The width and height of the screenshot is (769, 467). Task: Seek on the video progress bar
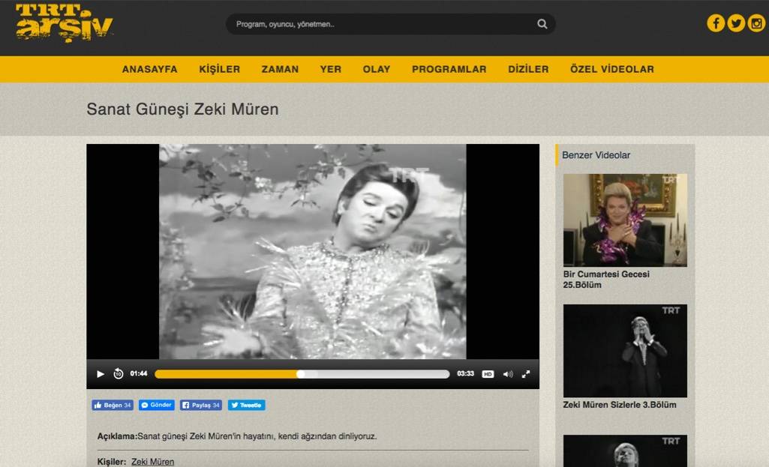pos(302,374)
